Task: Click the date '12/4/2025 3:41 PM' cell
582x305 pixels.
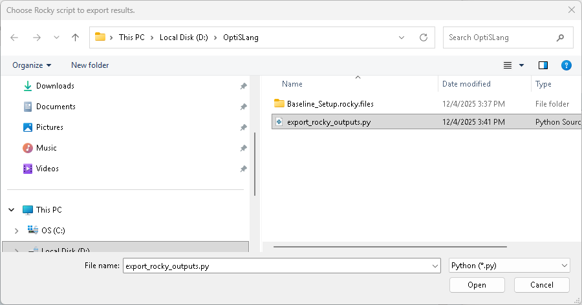Action: pos(473,122)
